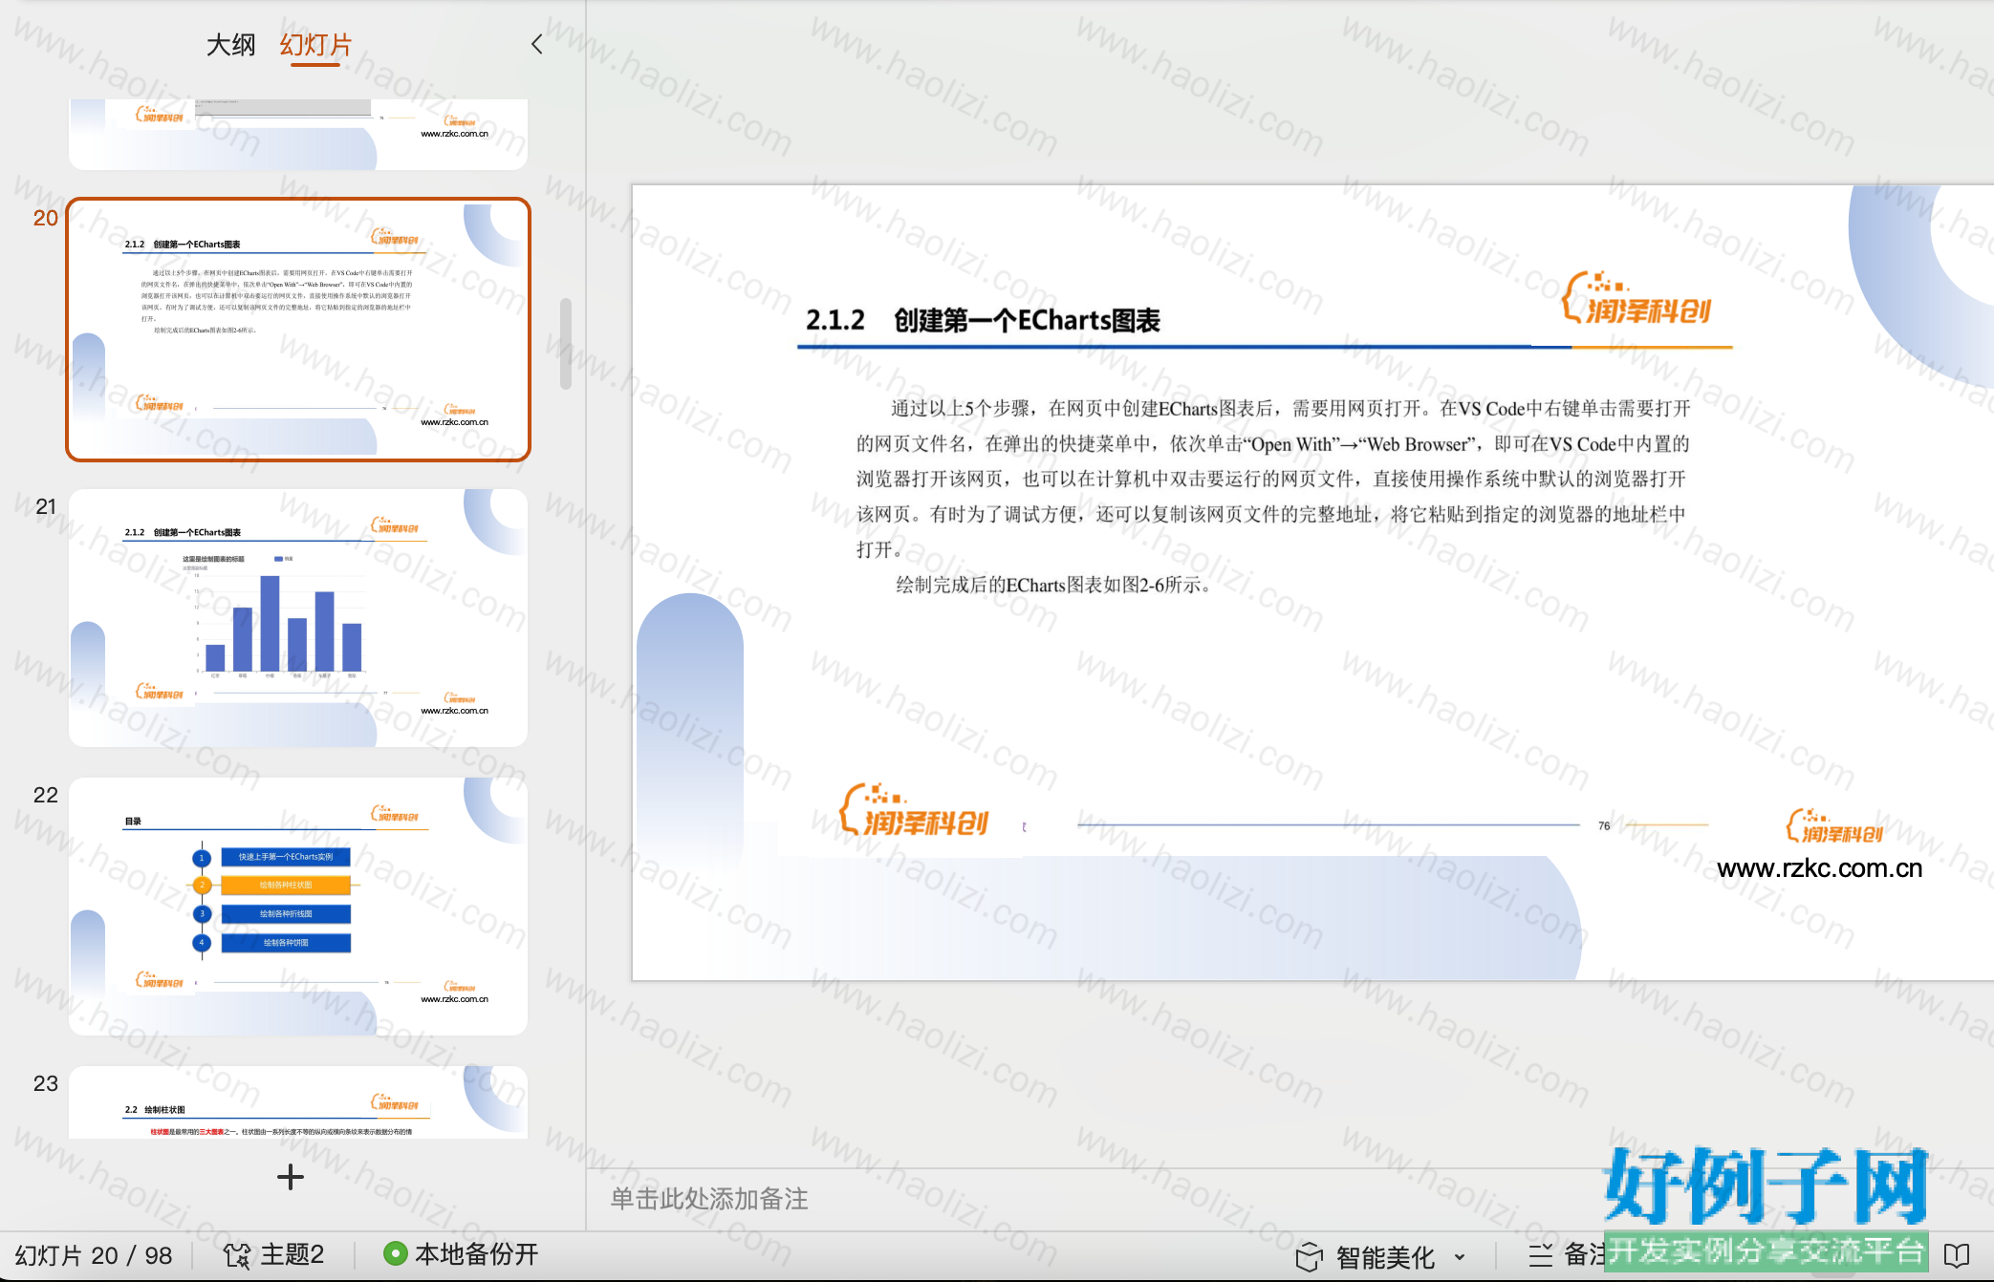Select the 润泽科创 logo at bottom left of slide
Screen dimensions: 1994x1282
pos(914,810)
